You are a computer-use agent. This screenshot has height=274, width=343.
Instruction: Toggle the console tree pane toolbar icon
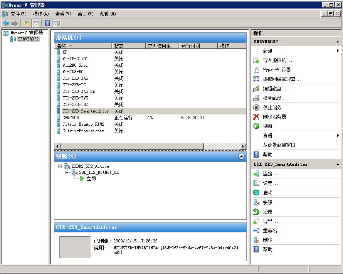[x=35, y=23]
